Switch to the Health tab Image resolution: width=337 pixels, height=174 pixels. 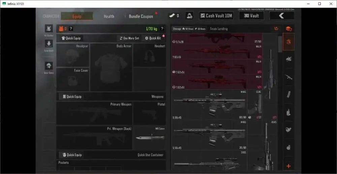coord(109,16)
